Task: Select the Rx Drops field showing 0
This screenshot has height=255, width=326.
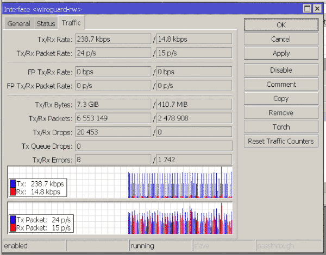Action: coord(194,132)
